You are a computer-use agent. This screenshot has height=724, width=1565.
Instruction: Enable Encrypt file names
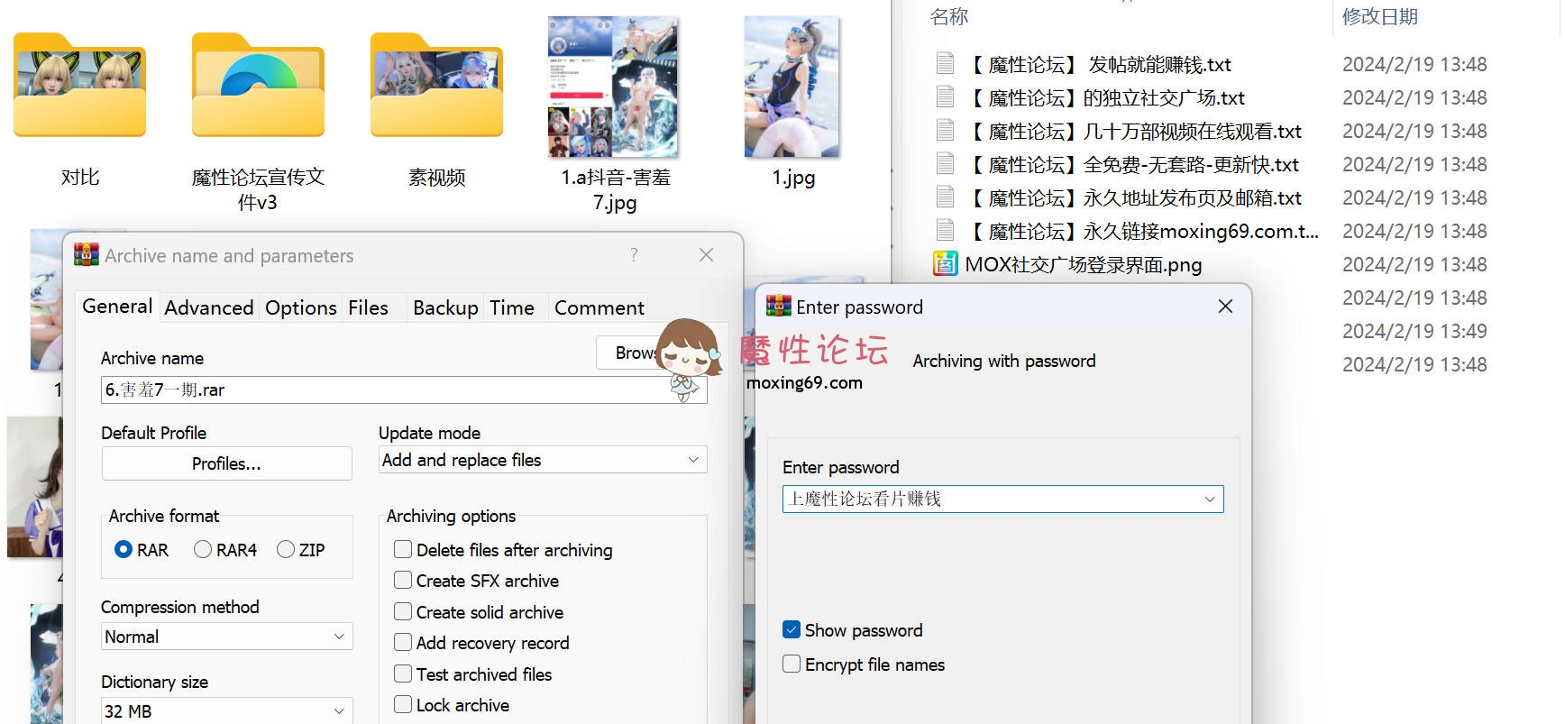tap(792, 664)
